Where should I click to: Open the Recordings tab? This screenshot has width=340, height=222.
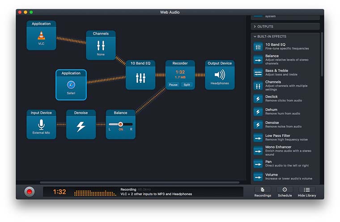click(263, 192)
